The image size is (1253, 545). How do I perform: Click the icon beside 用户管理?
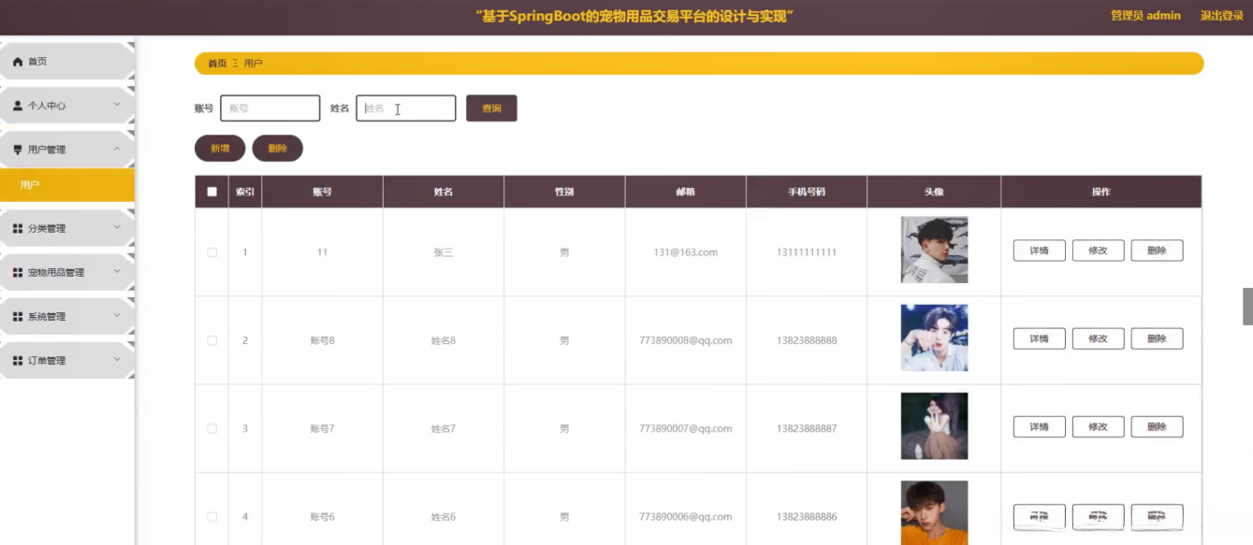point(17,150)
